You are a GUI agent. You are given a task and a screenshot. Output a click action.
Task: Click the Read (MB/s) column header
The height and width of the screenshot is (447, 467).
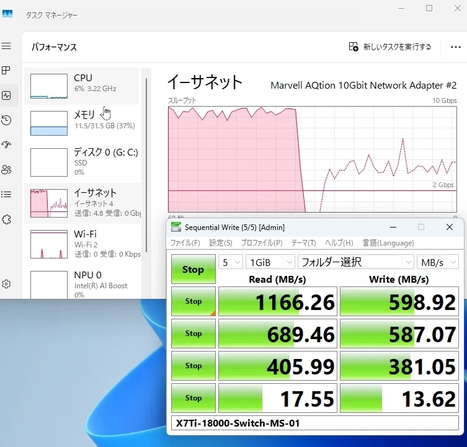click(277, 280)
